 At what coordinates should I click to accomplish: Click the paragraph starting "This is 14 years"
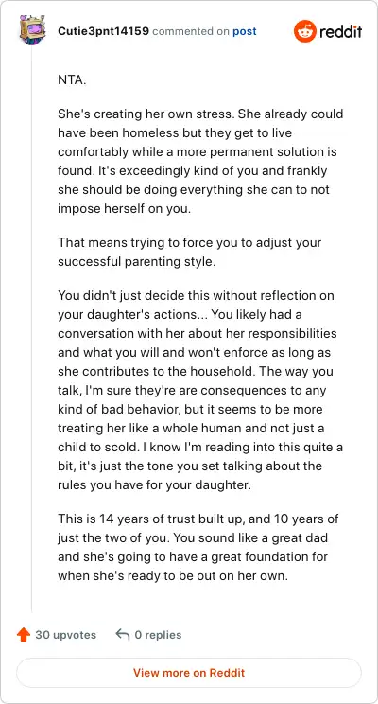(198, 547)
